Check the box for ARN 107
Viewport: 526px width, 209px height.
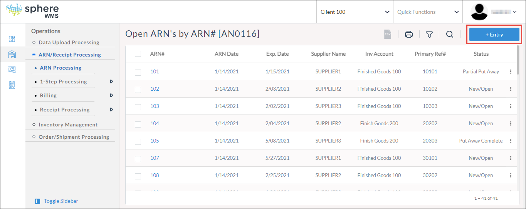point(138,159)
